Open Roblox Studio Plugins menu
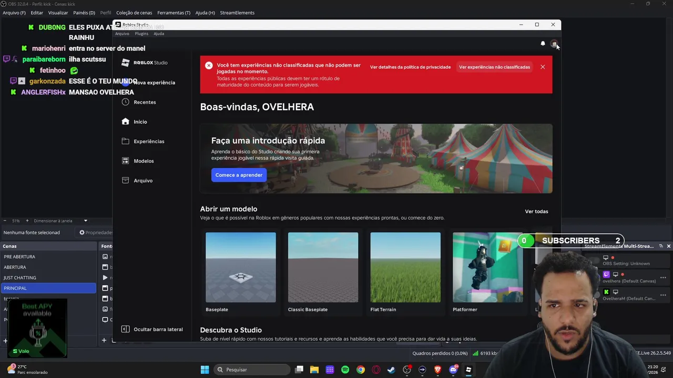673x378 pixels. tap(141, 34)
